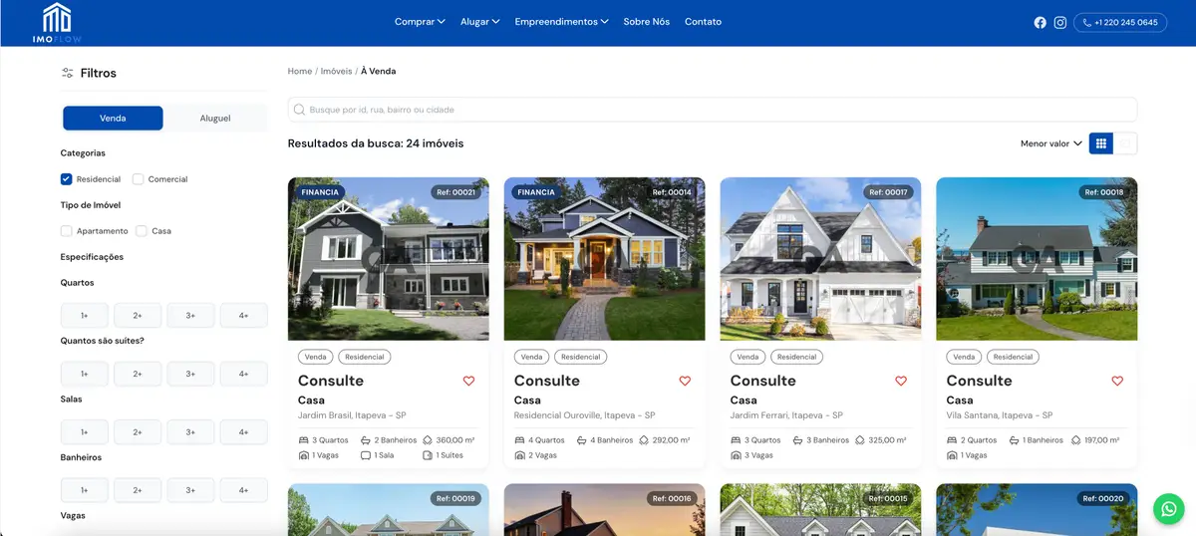
Task: Expand the Comprar dropdown menu
Action: pos(420,22)
